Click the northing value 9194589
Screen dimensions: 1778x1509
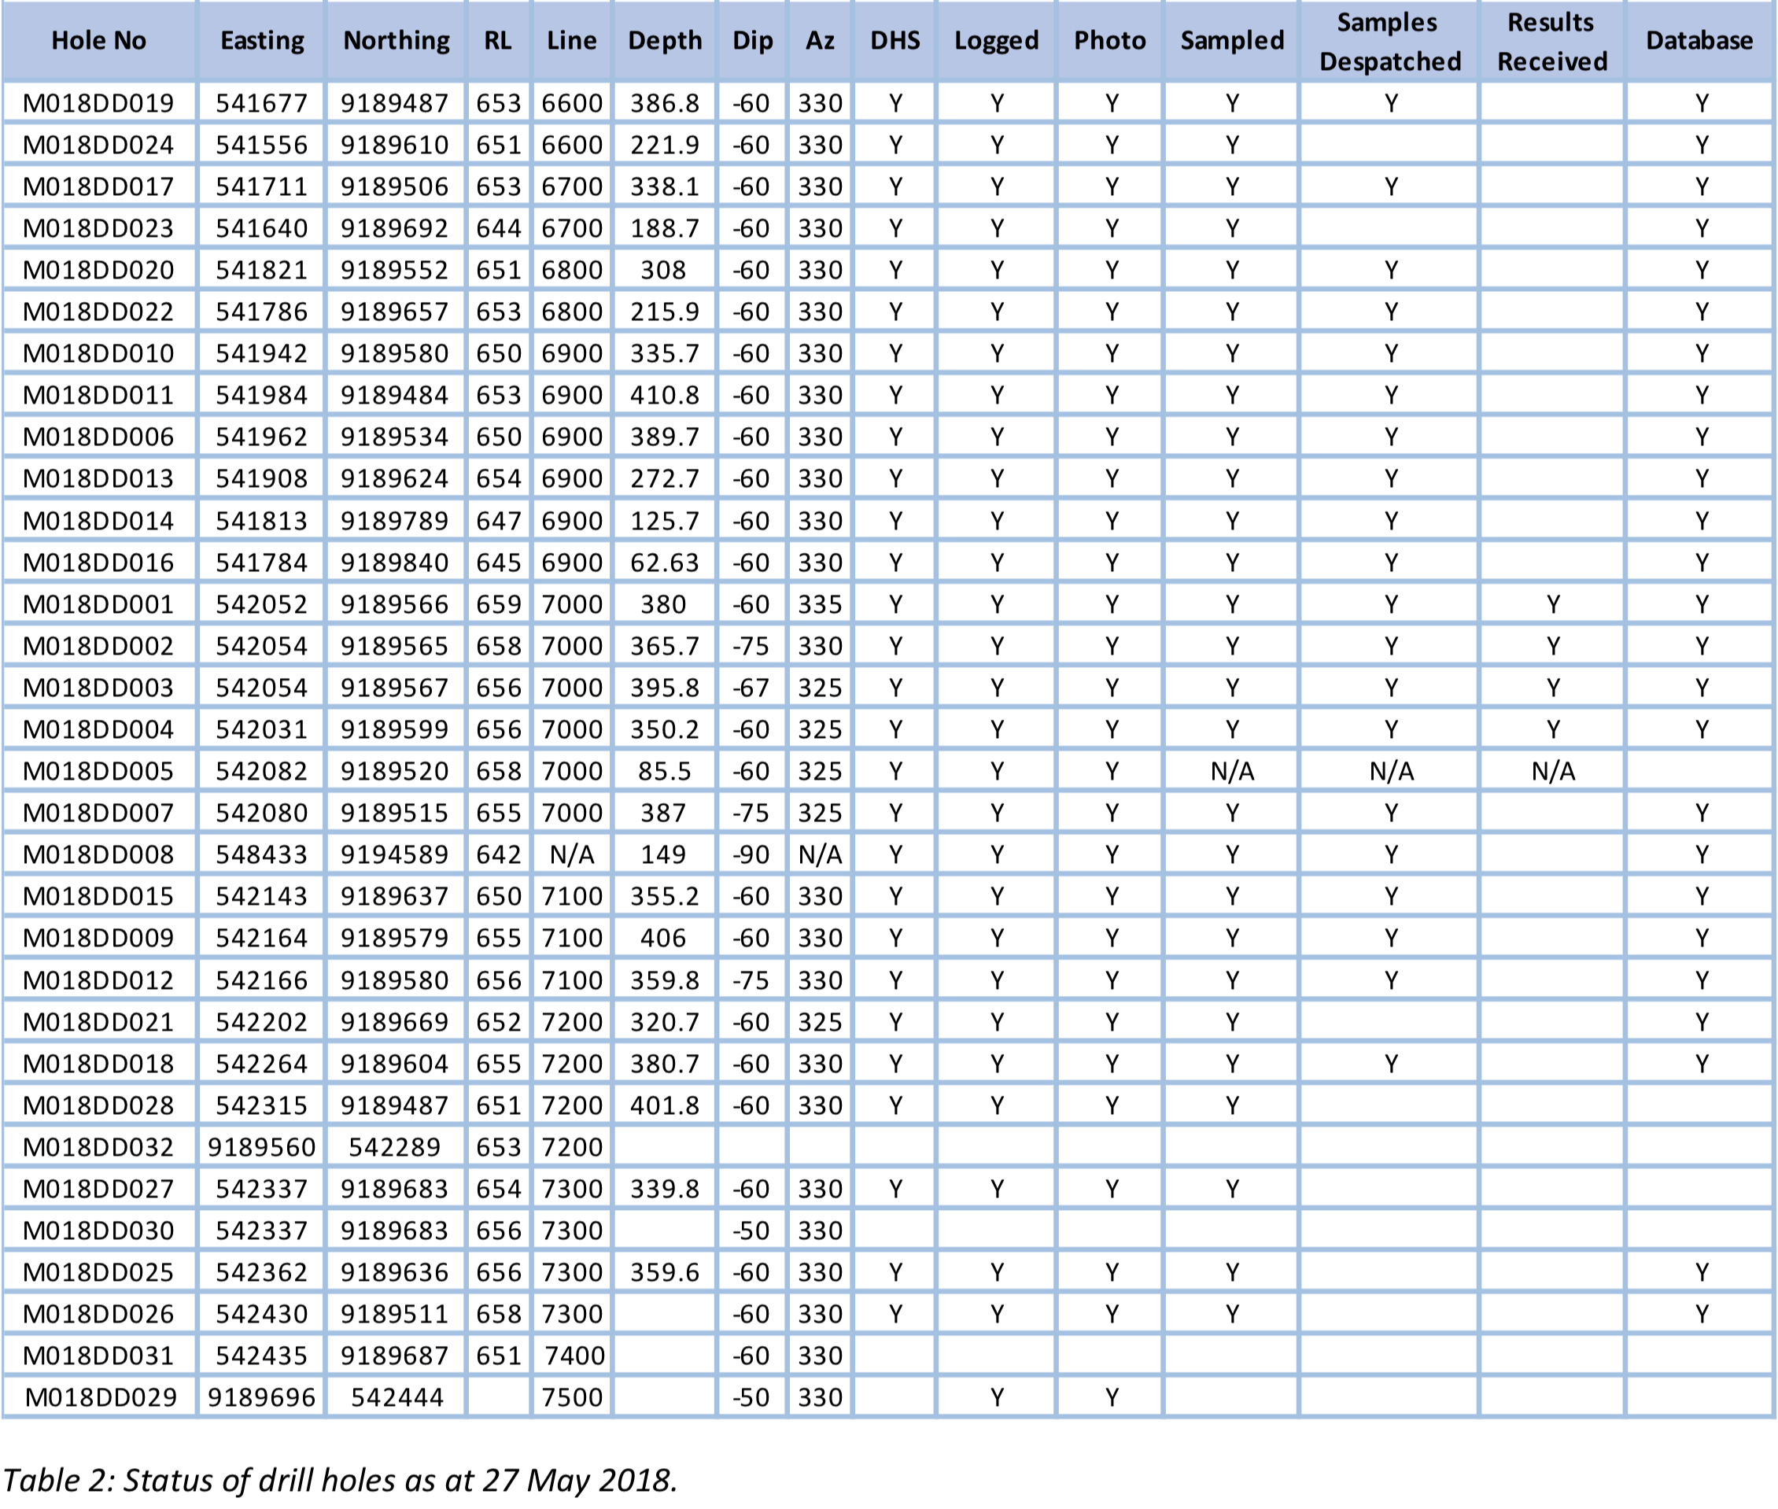(394, 854)
